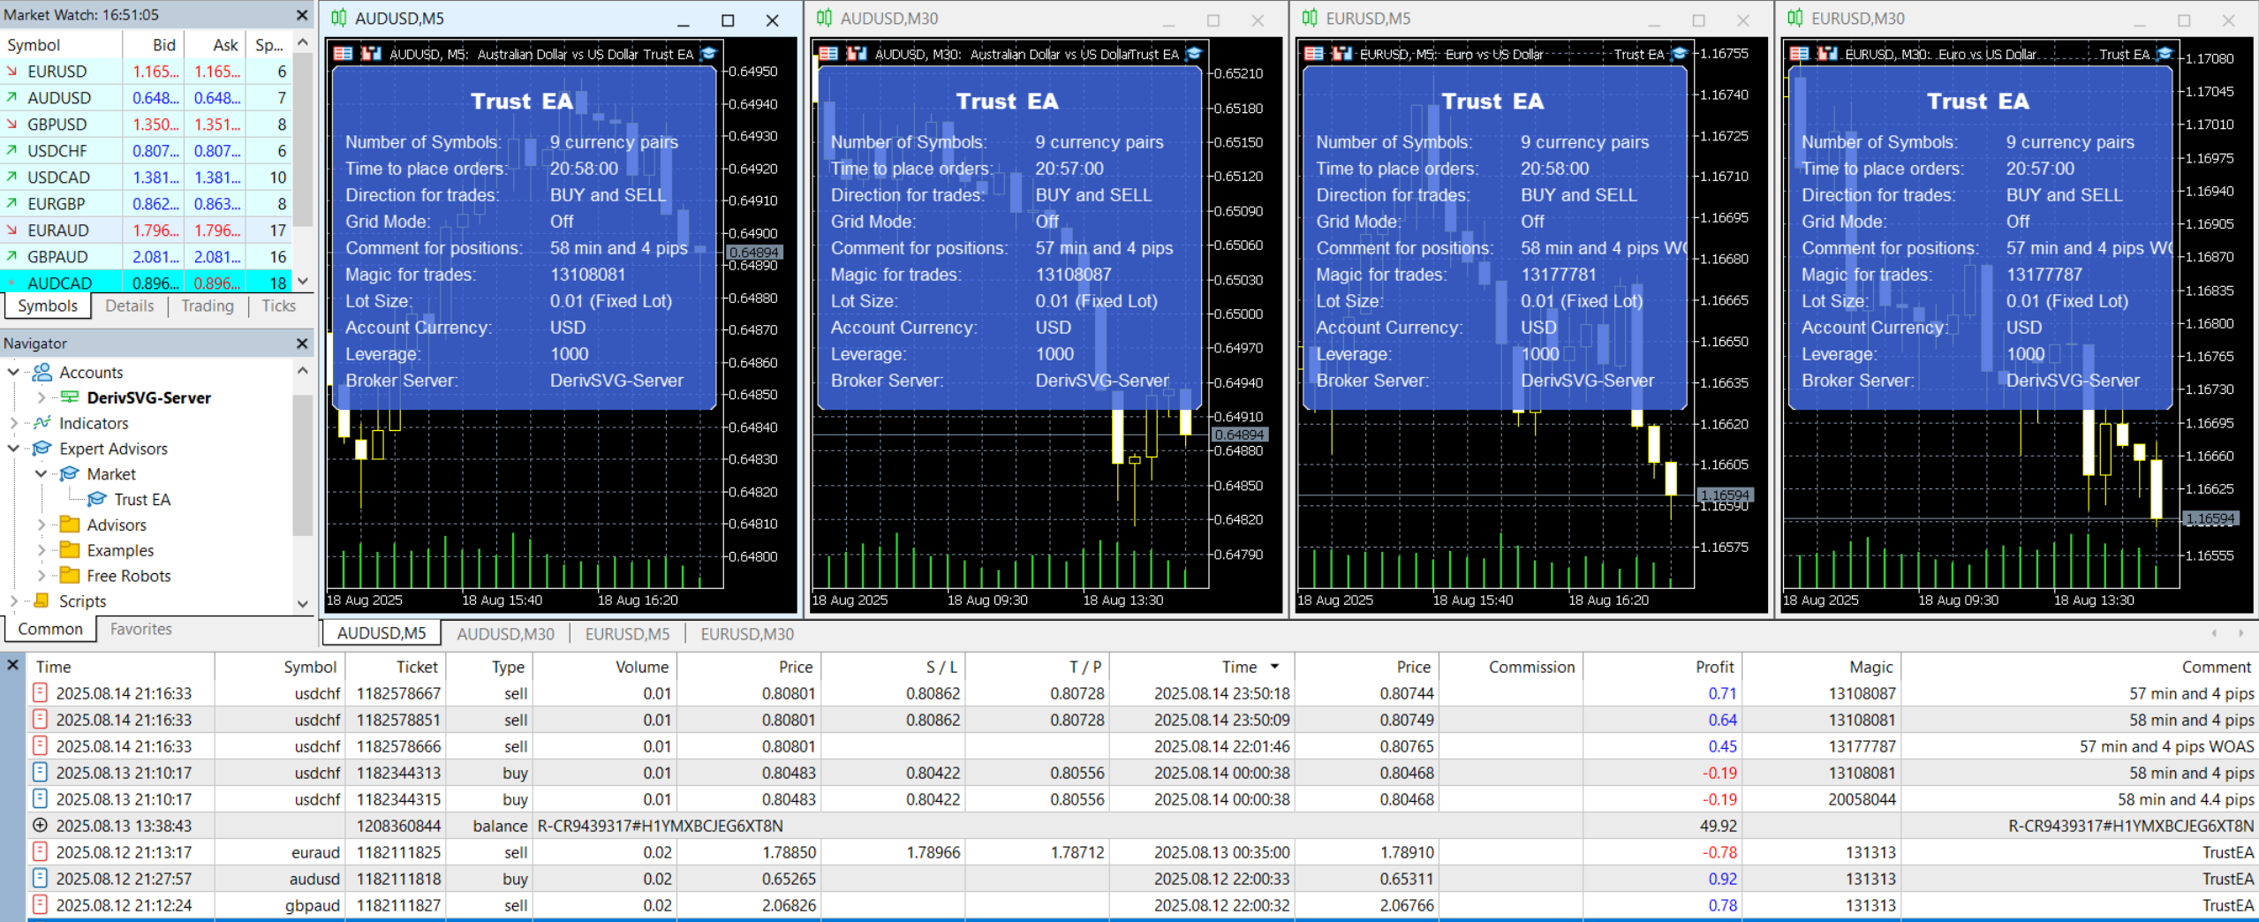The height and width of the screenshot is (922, 2259).
Task: Expand the Free Robots folder
Action: tap(41, 576)
